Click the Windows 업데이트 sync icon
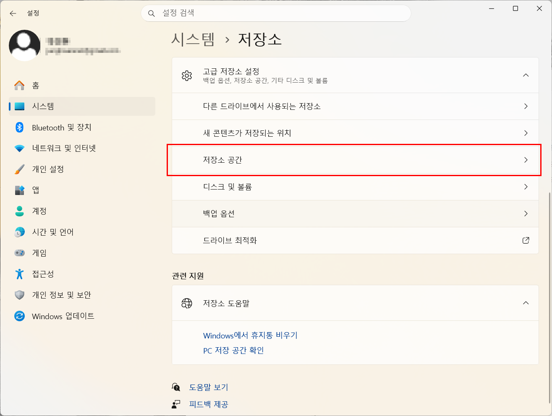 coord(19,316)
